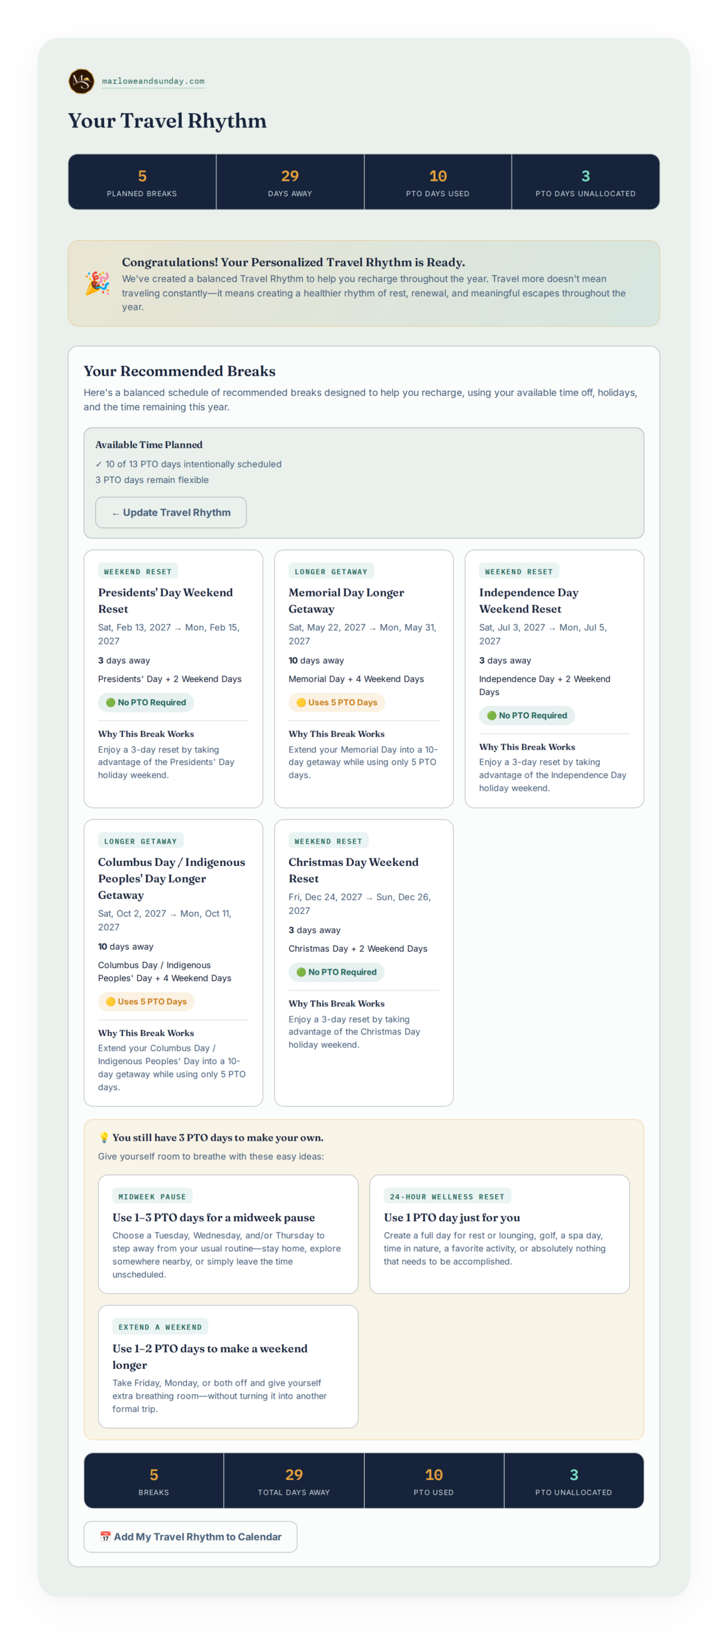Click the WEEKEND RESET tag on Presidents' Day card

[x=138, y=571]
